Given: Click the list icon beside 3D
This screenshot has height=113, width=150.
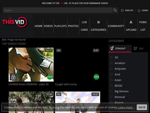Looking at the screenshot, I should click(112, 57).
